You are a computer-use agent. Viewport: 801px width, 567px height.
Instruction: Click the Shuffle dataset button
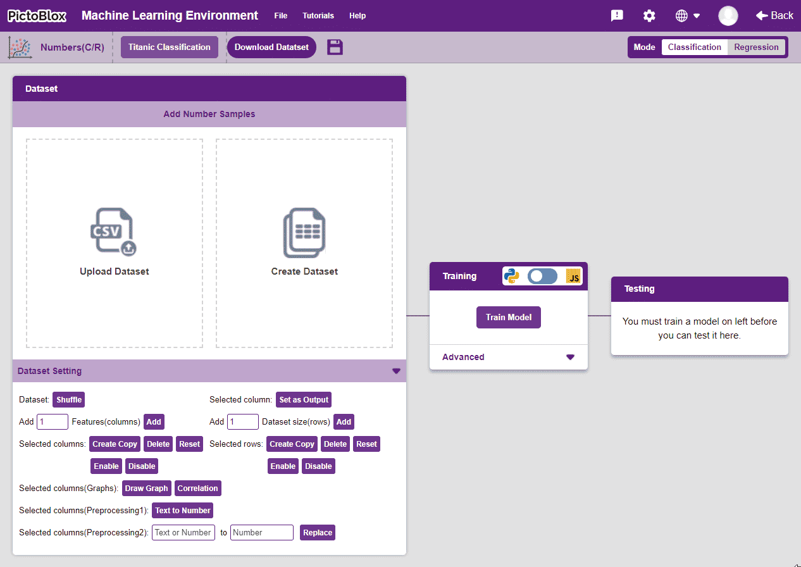tap(69, 399)
